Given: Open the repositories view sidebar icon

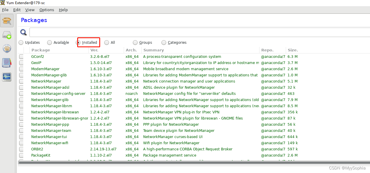Looking at the screenshot, I should [7, 49].
